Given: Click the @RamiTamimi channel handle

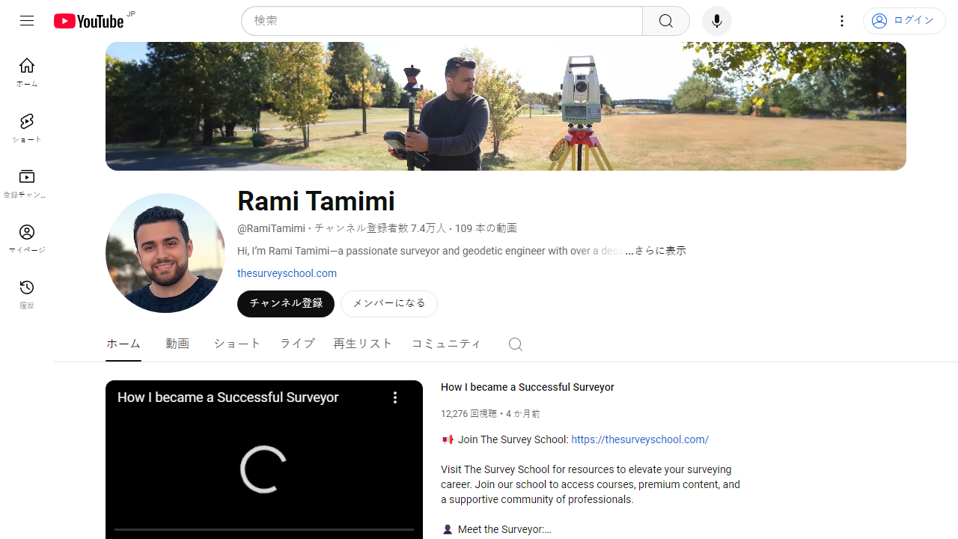Looking at the screenshot, I should click(271, 228).
